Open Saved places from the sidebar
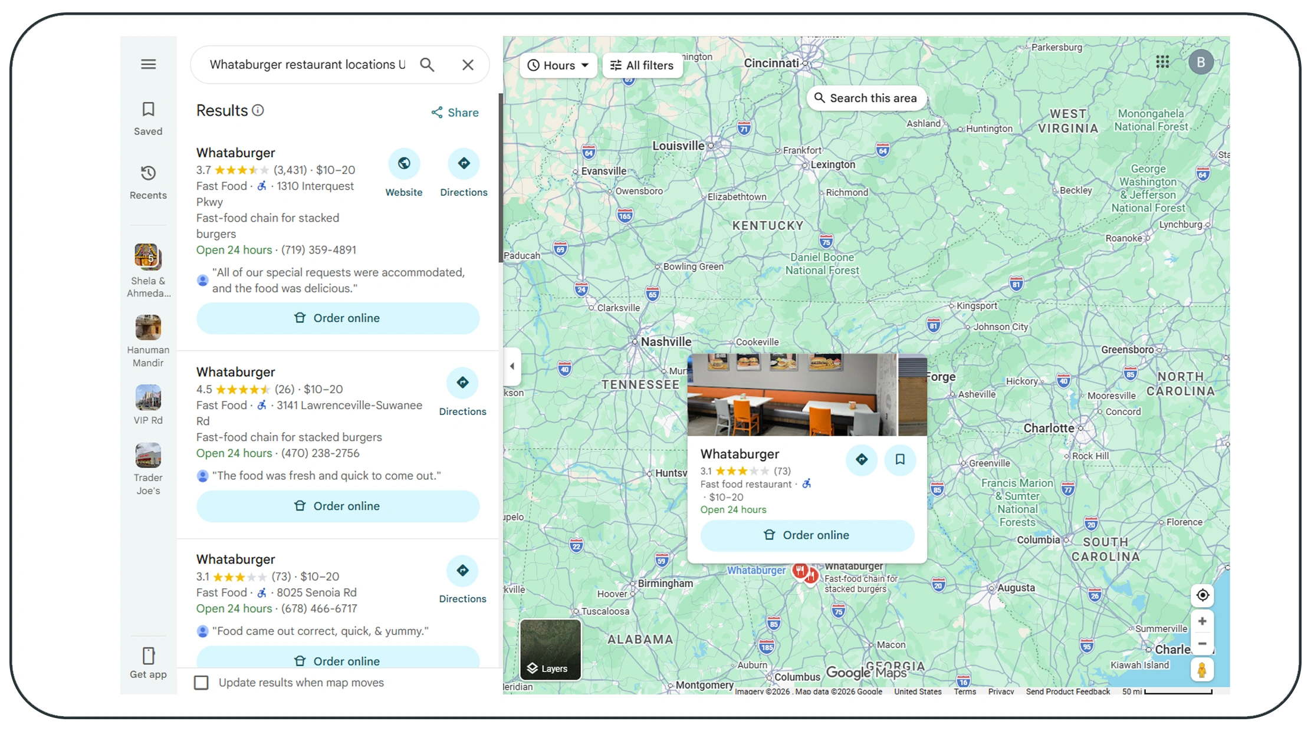Viewport: 1311px width, 731px height. pyautogui.click(x=148, y=117)
